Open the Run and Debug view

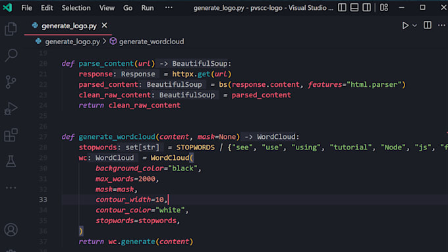pos(11,109)
